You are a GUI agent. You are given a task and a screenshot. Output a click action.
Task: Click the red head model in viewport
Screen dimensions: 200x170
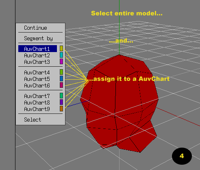click(x=119, y=103)
